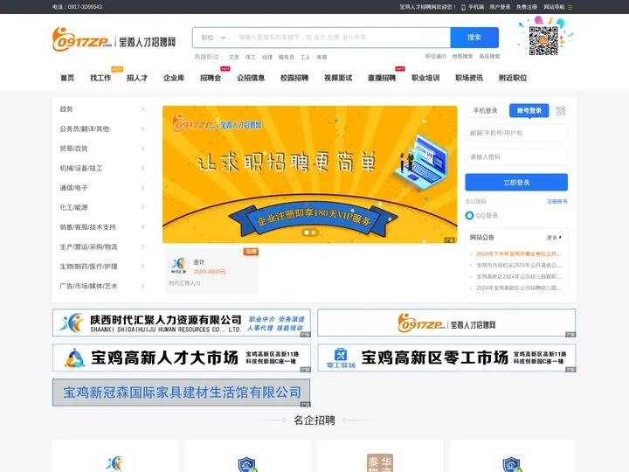Click the 宝鸡高新区零工市场 ad banner

(x=447, y=357)
